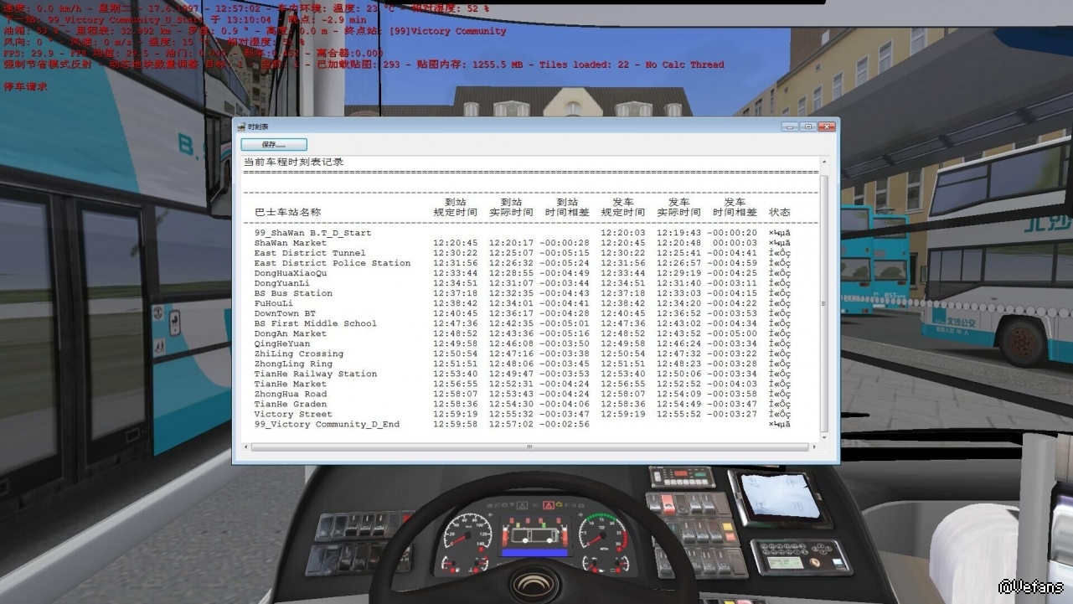Select the East District Tunnel station name
Image resolution: width=1073 pixels, height=604 pixels.
click(310, 253)
